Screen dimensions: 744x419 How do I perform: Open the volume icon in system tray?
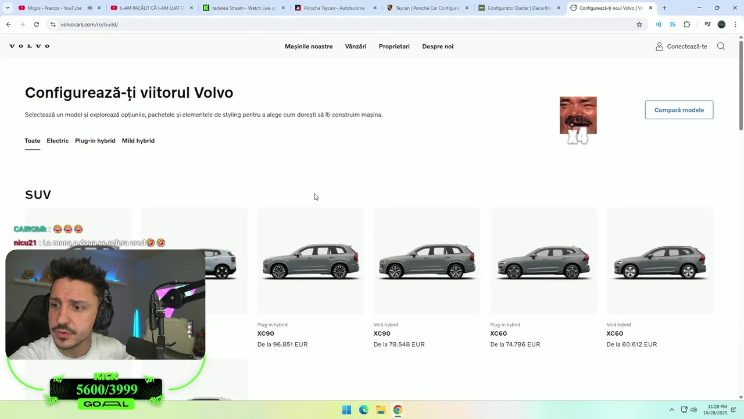(693, 410)
